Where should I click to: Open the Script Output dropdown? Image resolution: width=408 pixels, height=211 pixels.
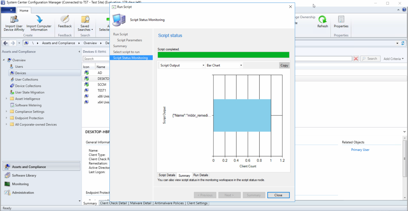[182, 65]
